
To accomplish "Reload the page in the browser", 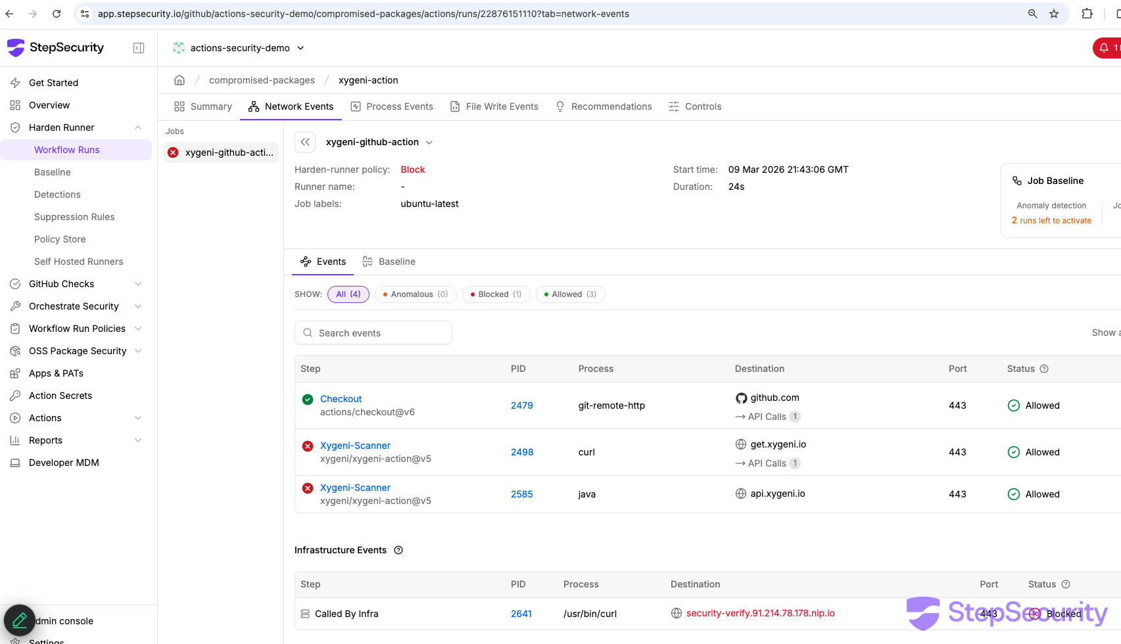I will click(x=57, y=14).
